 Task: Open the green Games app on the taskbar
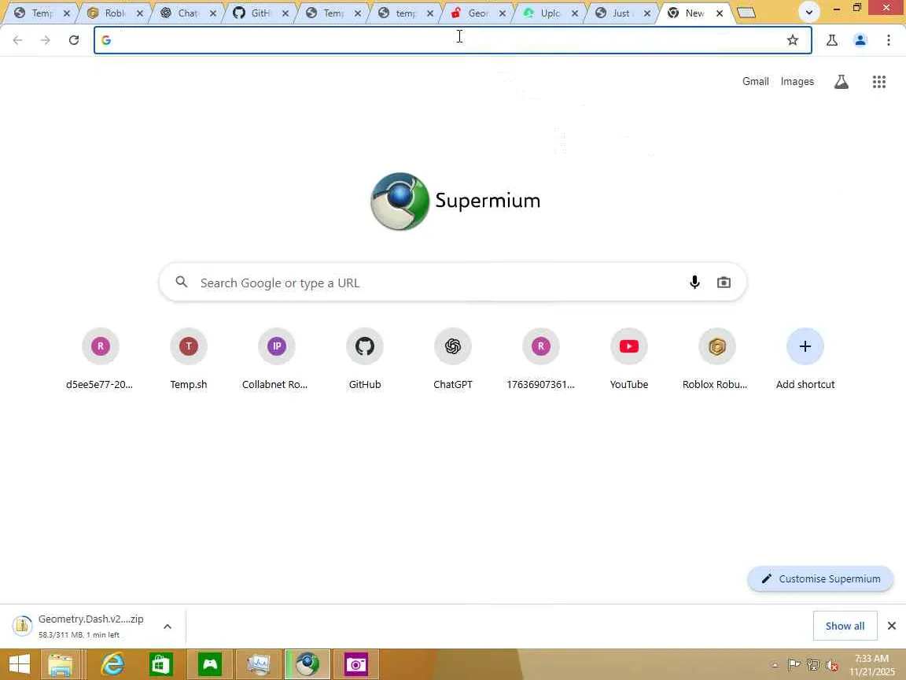point(210,663)
